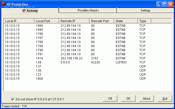Image resolution: width=175 pixels, height=109 pixels.
Task: Select the row with local port 1866
Action: point(87,26)
